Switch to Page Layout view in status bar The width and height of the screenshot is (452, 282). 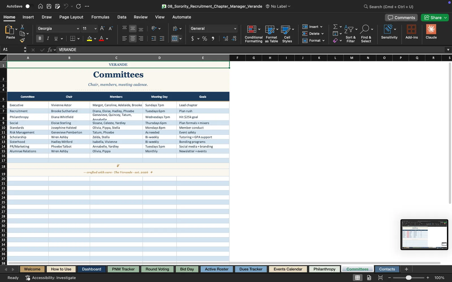[369, 277]
